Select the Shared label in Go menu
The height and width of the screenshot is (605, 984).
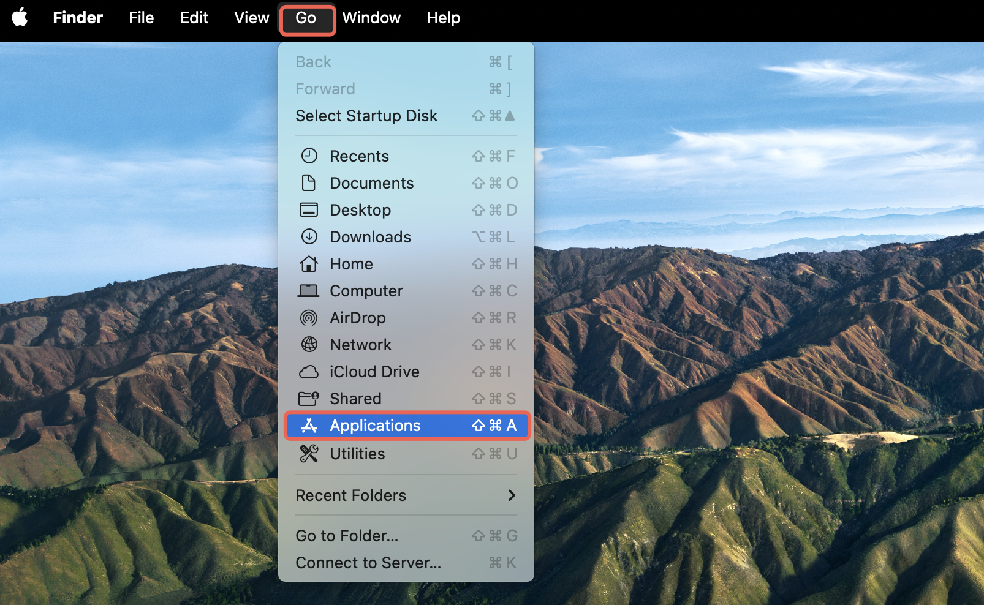tap(355, 399)
